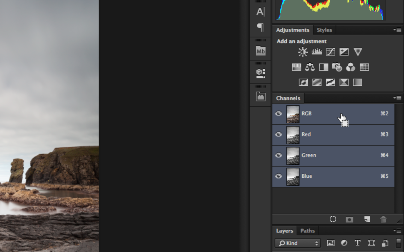The width and height of the screenshot is (404, 252).
Task: Open the Kind filter type dropdown
Action: (298, 243)
